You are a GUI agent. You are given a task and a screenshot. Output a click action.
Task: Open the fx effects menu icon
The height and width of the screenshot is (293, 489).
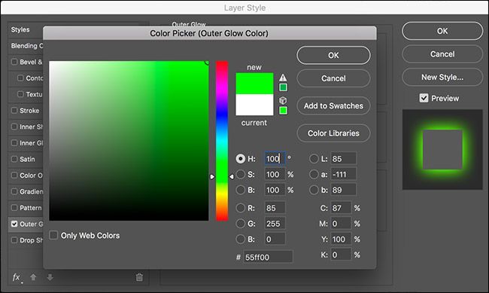tap(17, 277)
